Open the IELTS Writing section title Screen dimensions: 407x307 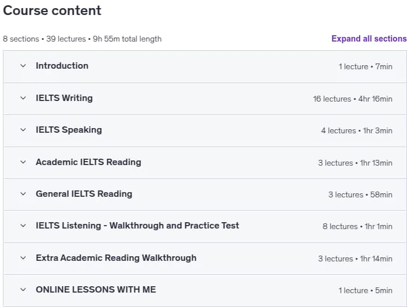point(64,98)
